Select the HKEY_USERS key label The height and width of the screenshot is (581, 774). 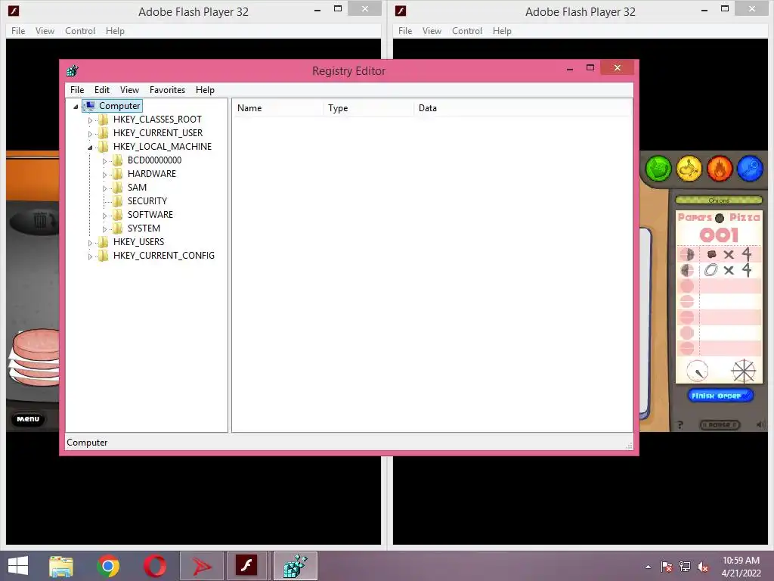tap(139, 241)
